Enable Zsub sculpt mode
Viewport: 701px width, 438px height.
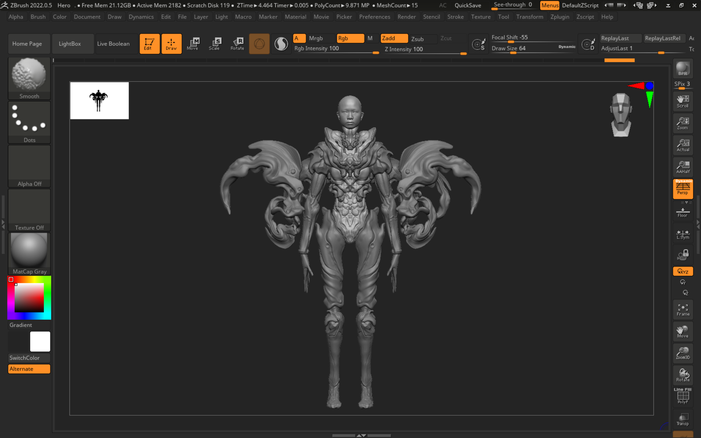(422, 39)
